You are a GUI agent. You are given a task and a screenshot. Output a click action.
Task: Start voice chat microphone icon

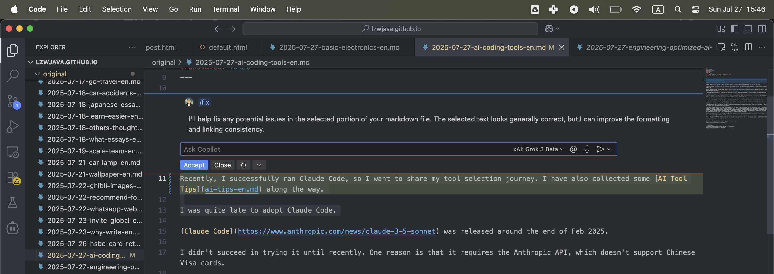click(587, 149)
